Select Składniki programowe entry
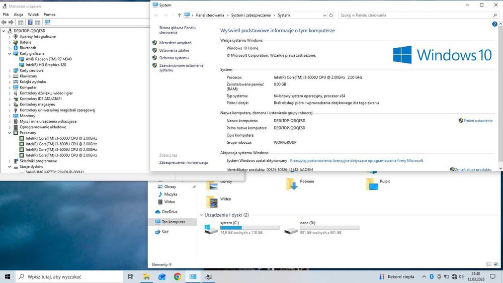Image resolution: width=503 pixels, height=283 pixels. click(x=38, y=161)
